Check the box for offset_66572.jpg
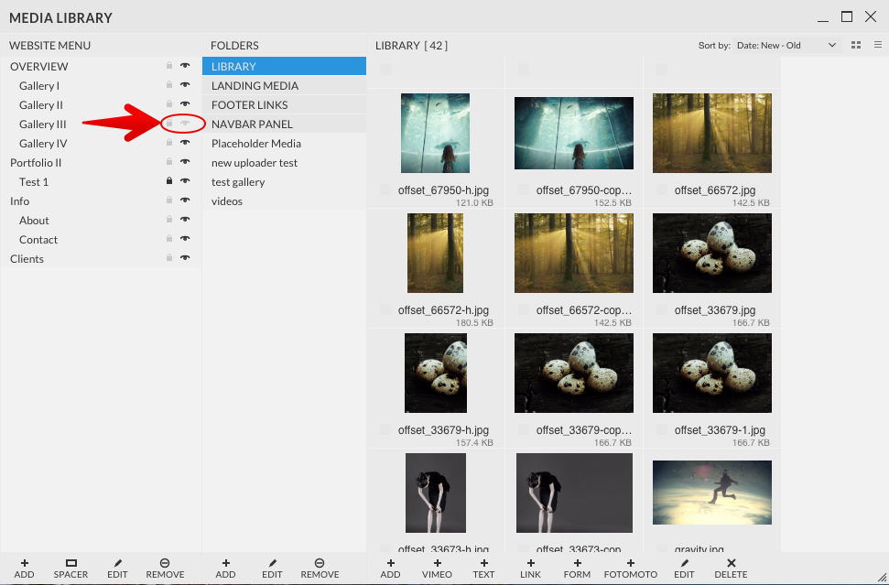889x585 pixels. click(x=662, y=190)
